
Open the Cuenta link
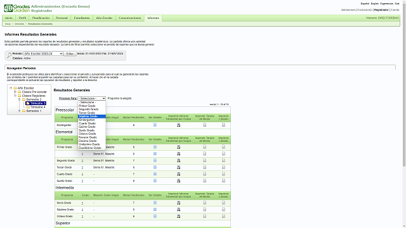coord(395,10)
